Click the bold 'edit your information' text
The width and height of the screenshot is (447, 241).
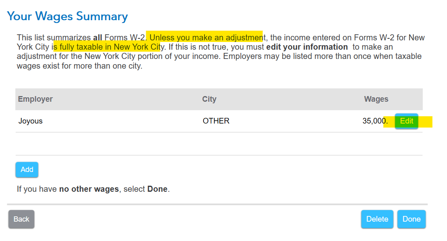[307, 47]
